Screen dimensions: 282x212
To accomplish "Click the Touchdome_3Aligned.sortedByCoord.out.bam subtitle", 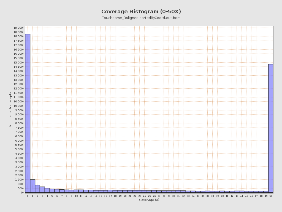I will point(141,18).
